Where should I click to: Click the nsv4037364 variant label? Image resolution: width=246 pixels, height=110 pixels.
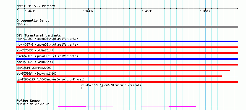47,39
